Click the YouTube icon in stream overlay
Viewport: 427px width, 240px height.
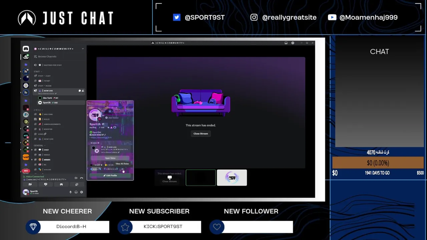tap(332, 17)
